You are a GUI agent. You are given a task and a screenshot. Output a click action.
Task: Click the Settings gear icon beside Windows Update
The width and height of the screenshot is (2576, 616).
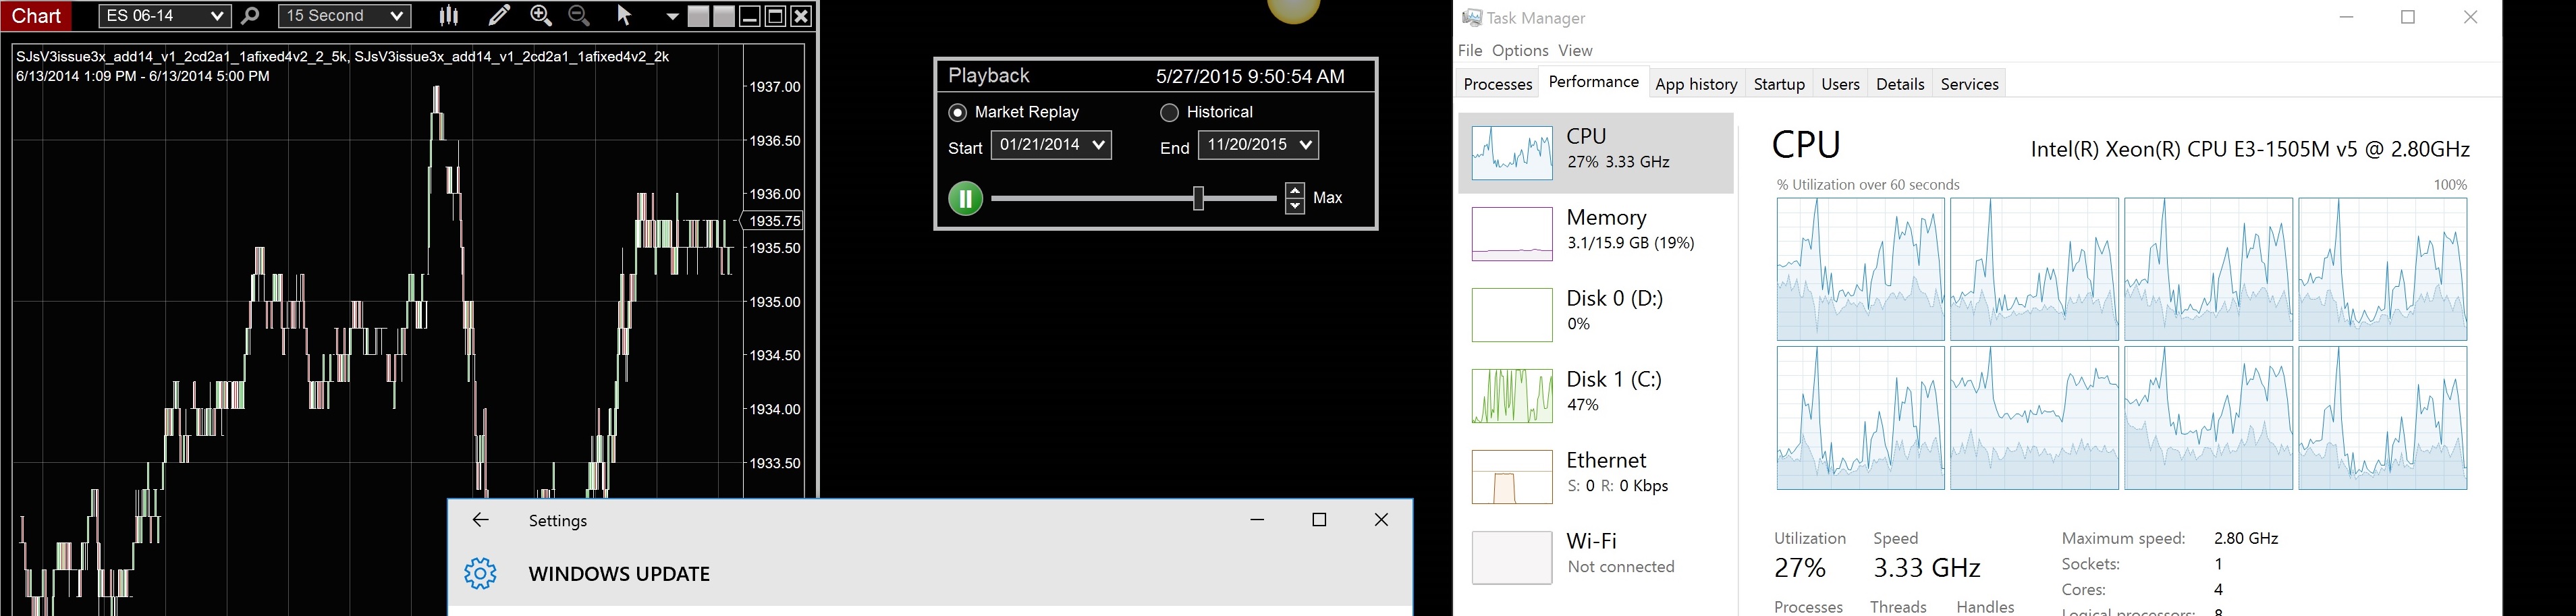point(480,574)
